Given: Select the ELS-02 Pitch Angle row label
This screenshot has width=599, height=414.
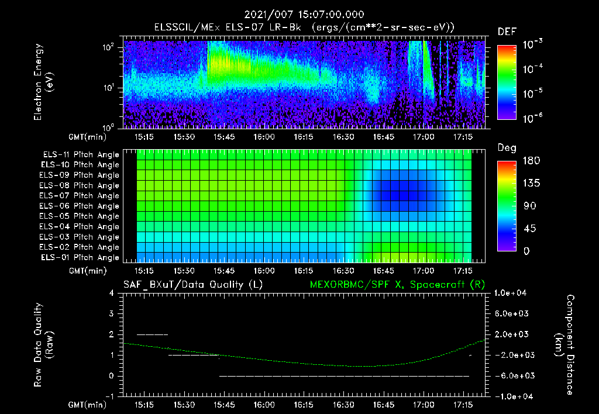Looking at the screenshot, I should pyautogui.click(x=80, y=247).
